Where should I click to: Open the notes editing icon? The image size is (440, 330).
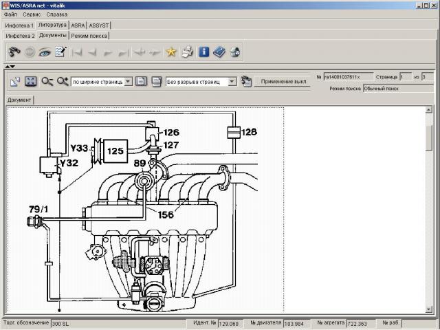click(x=61, y=52)
